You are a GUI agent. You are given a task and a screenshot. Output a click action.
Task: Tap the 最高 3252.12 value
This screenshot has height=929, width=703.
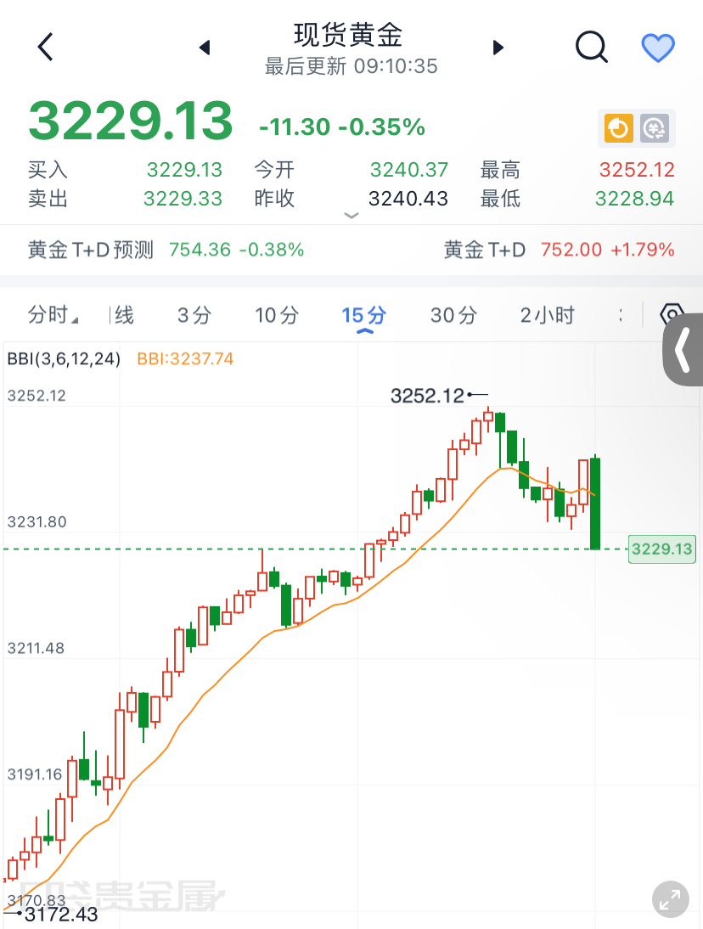(x=637, y=170)
